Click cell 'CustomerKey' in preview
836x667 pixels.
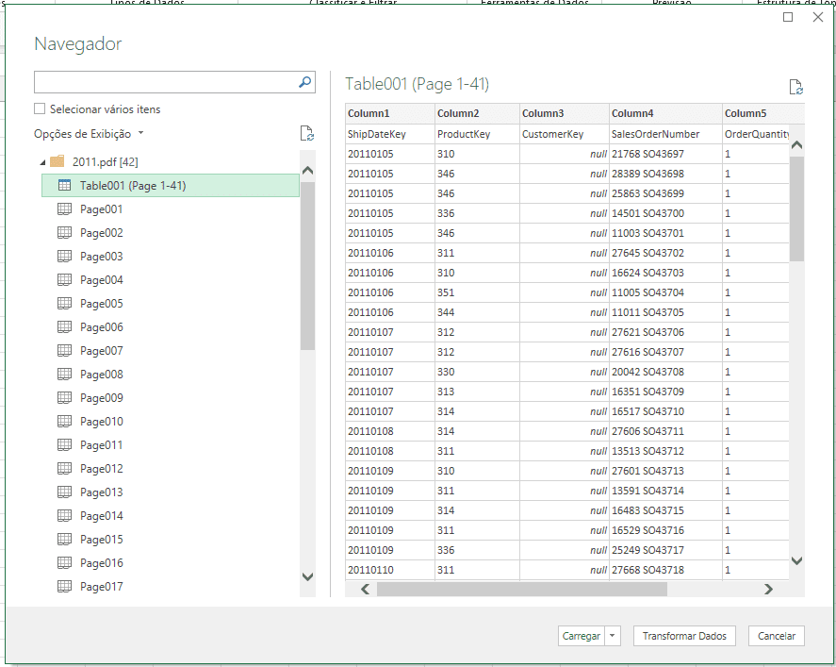(x=565, y=134)
